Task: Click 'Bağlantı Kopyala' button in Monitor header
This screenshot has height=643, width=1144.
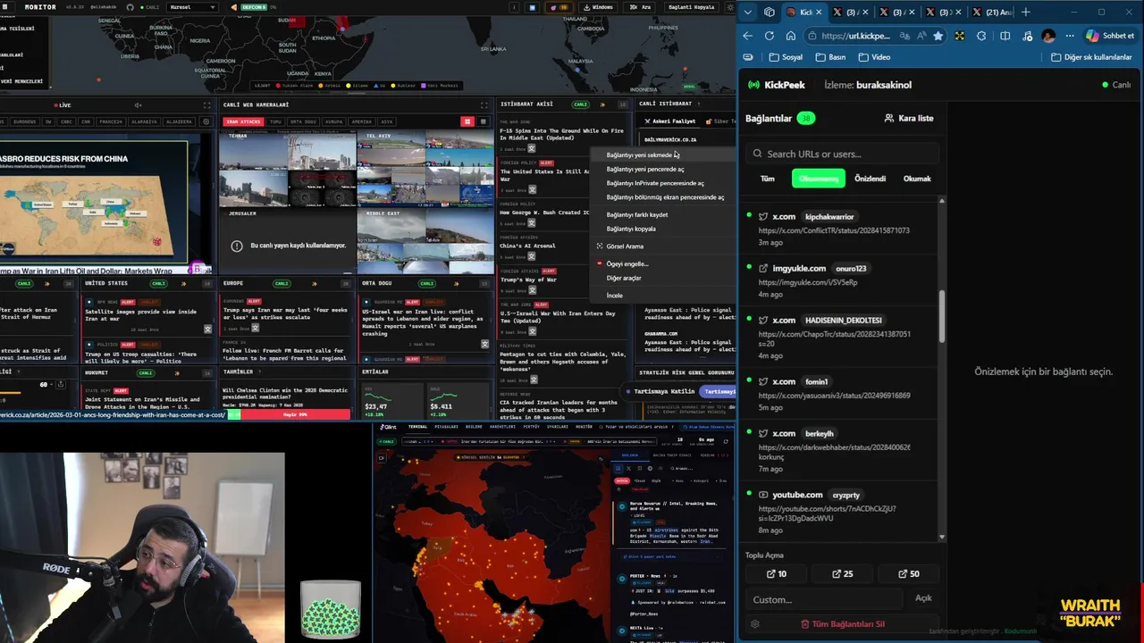Action: coord(691,7)
